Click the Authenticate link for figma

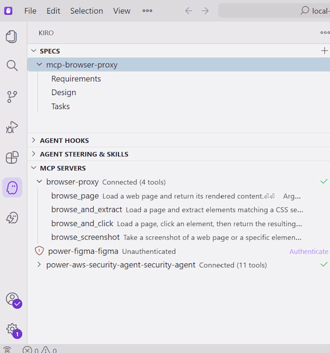click(309, 252)
